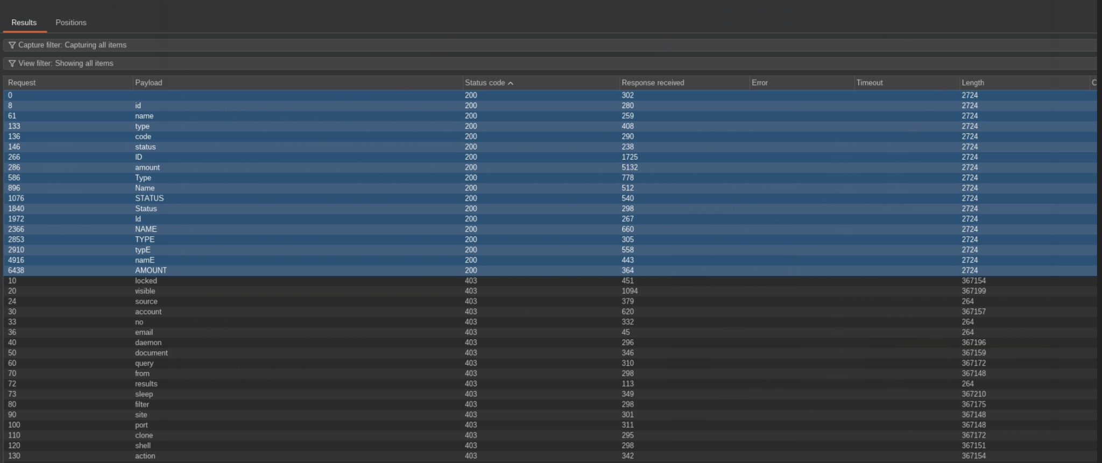Open the View filter settings bar

pyautogui.click(x=323, y=63)
